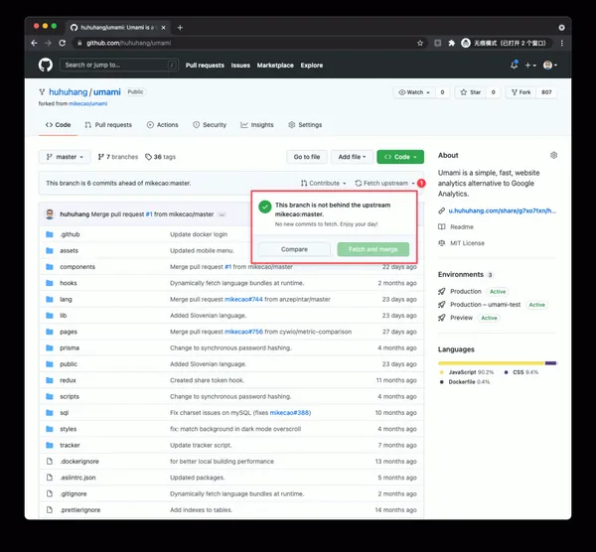Screen dimensions: 596x552
Task: Open Explore in top navigation
Action: tap(312, 66)
